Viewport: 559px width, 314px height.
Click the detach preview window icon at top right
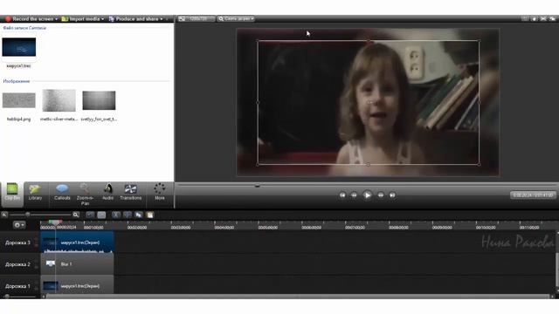tap(553, 18)
